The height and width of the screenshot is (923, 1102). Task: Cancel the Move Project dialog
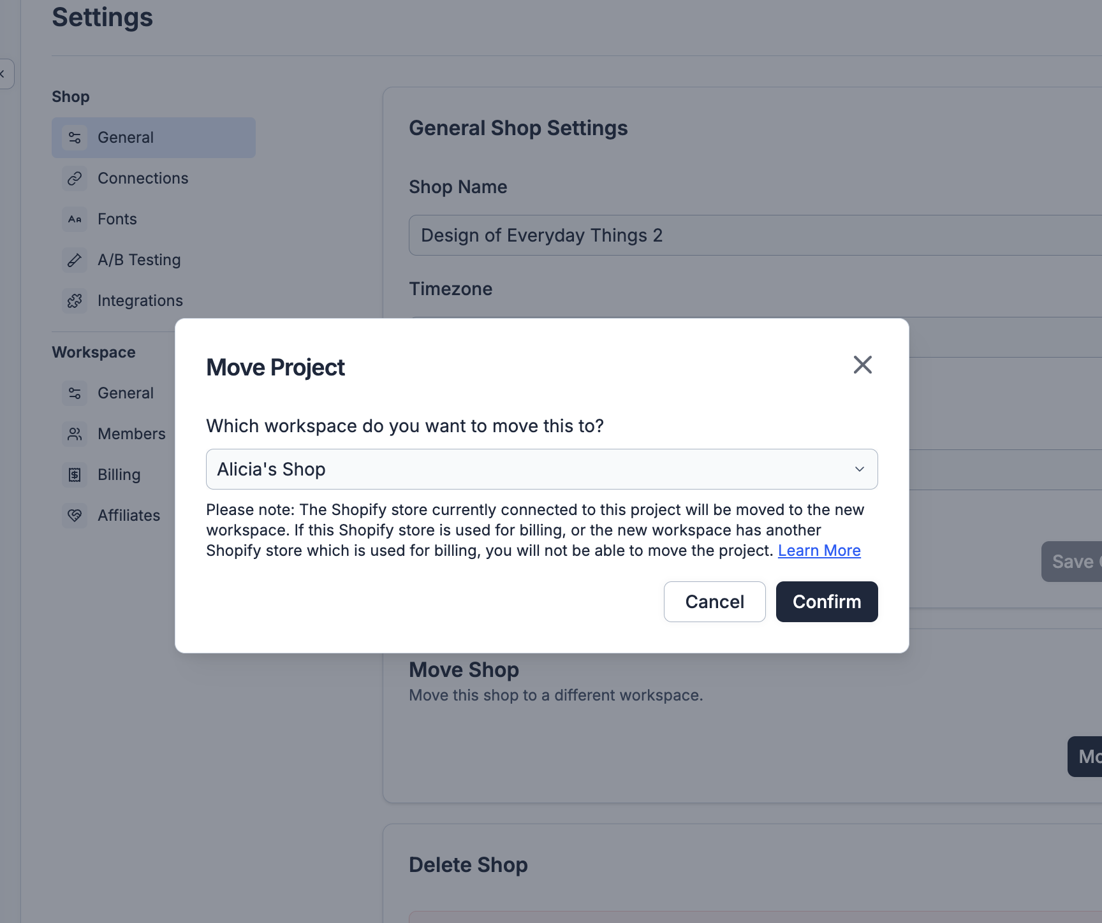714,602
